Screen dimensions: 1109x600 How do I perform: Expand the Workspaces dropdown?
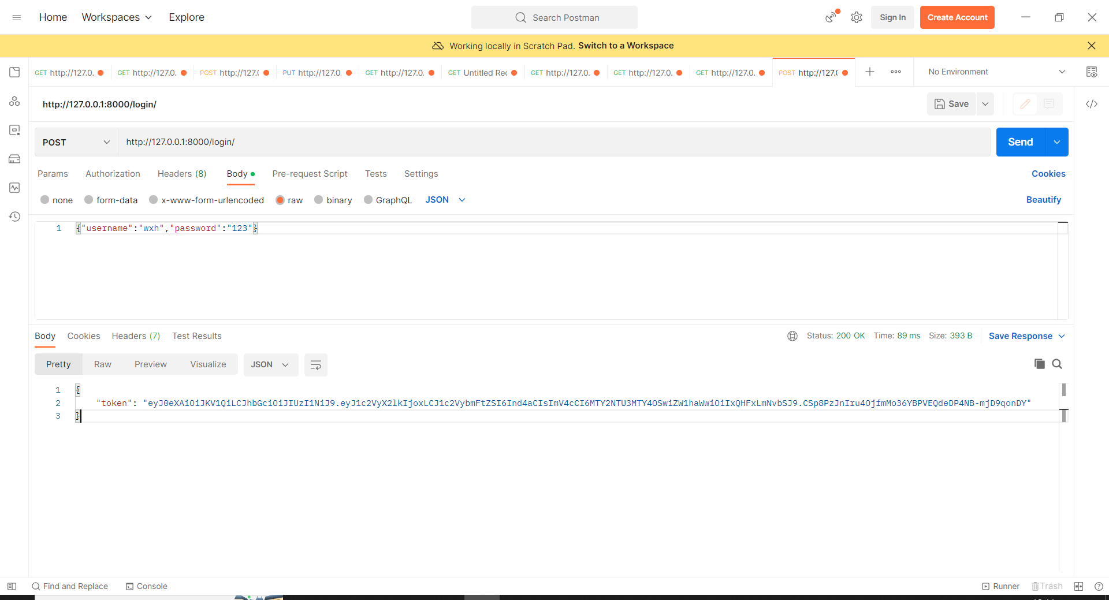click(x=117, y=17)
